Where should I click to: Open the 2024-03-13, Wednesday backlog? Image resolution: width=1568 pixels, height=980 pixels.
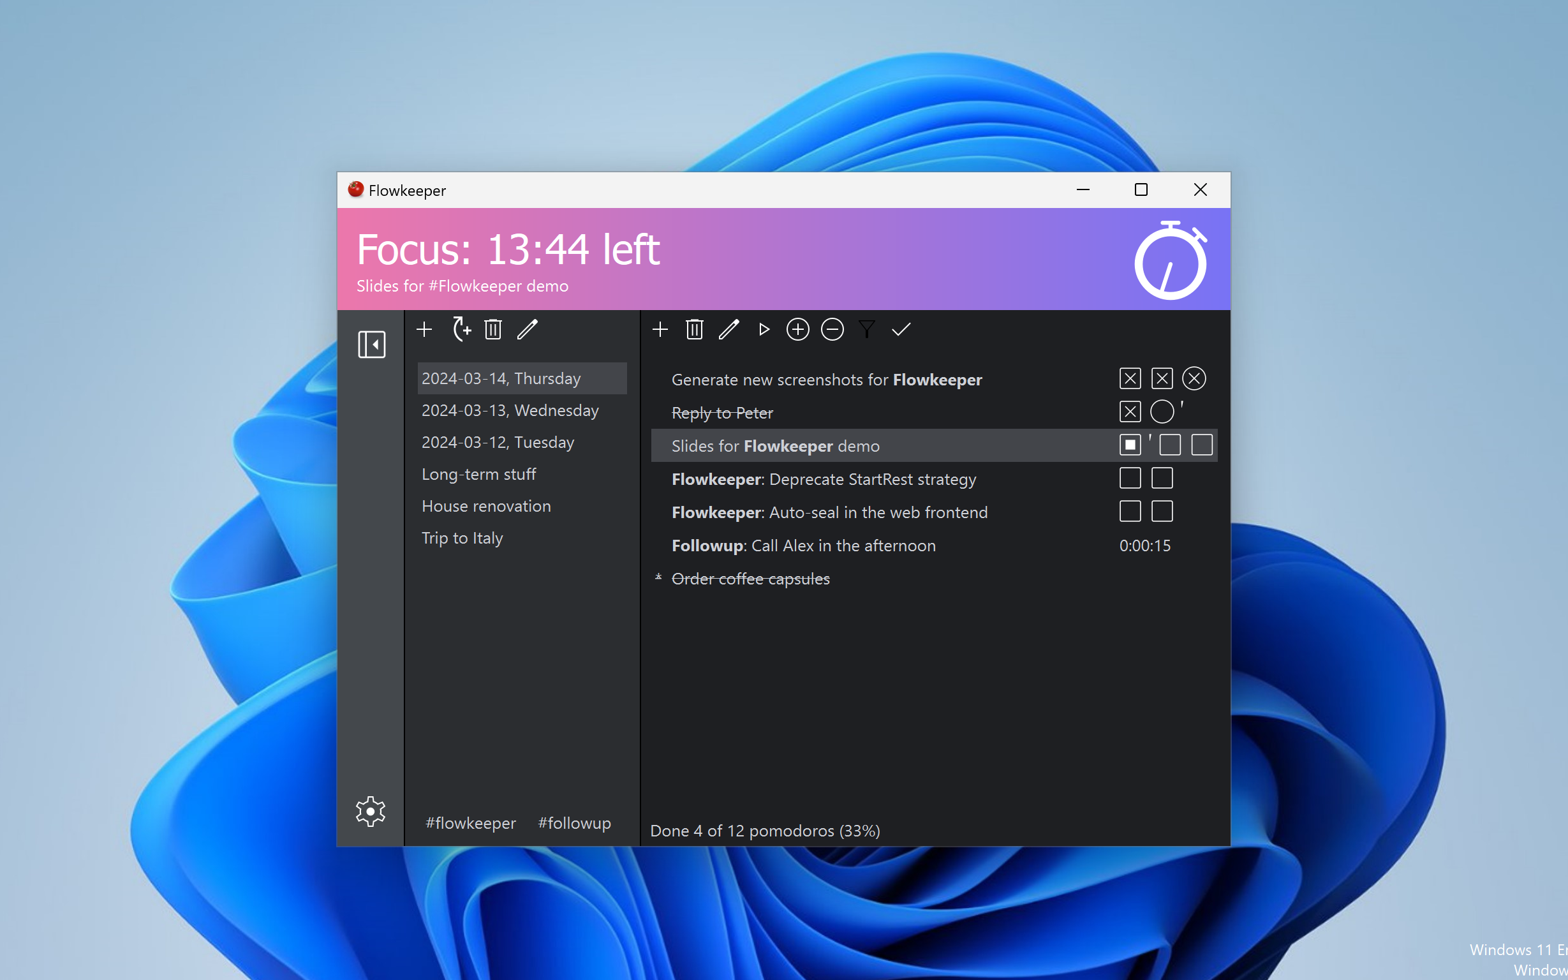click(522, 410)
